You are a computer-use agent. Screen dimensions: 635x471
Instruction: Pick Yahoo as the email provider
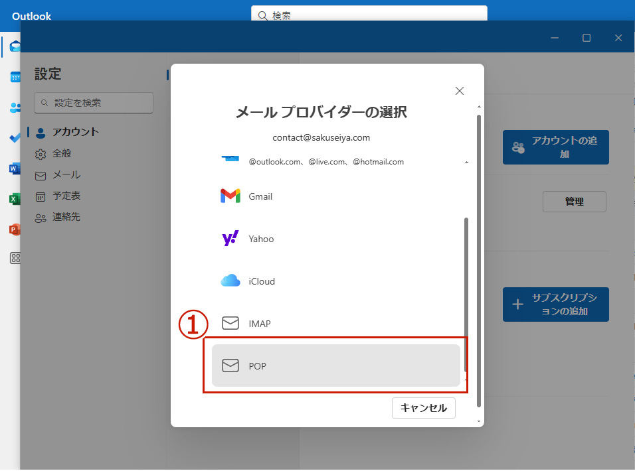click(335, 239)
